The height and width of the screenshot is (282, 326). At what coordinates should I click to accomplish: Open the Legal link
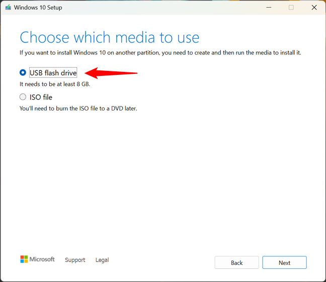click(x=102, y=260)
